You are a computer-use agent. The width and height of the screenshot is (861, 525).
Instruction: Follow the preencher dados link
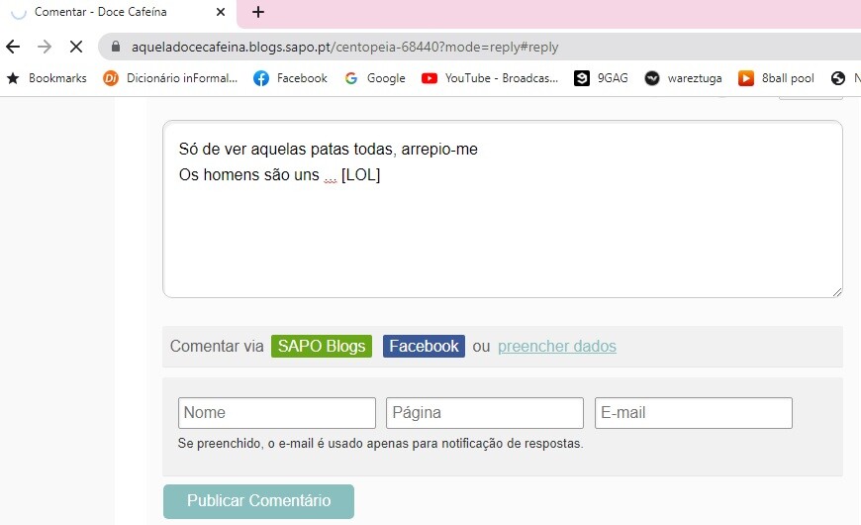(557, 347)
